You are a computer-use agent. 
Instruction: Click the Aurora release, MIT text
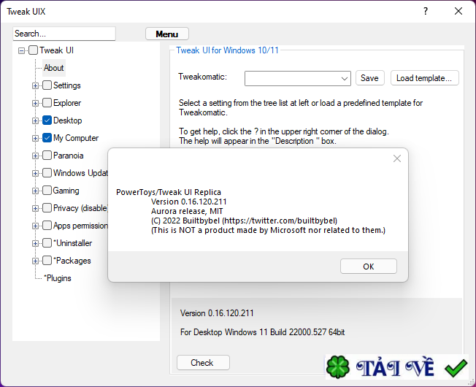coord(187,211)
